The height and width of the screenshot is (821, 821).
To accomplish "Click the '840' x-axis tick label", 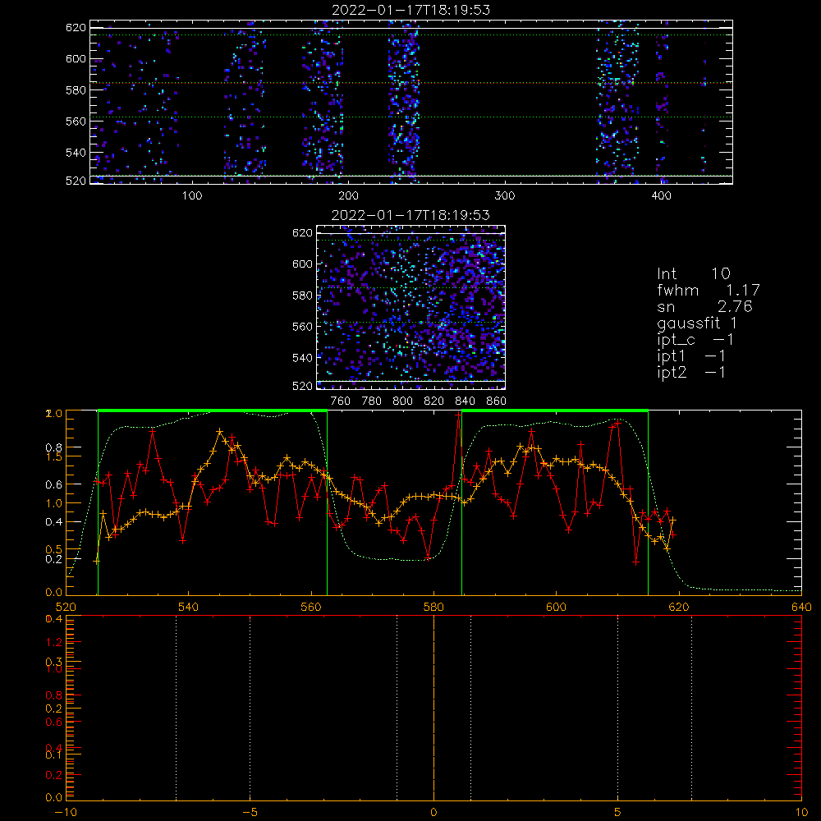I will click(465, 401).
